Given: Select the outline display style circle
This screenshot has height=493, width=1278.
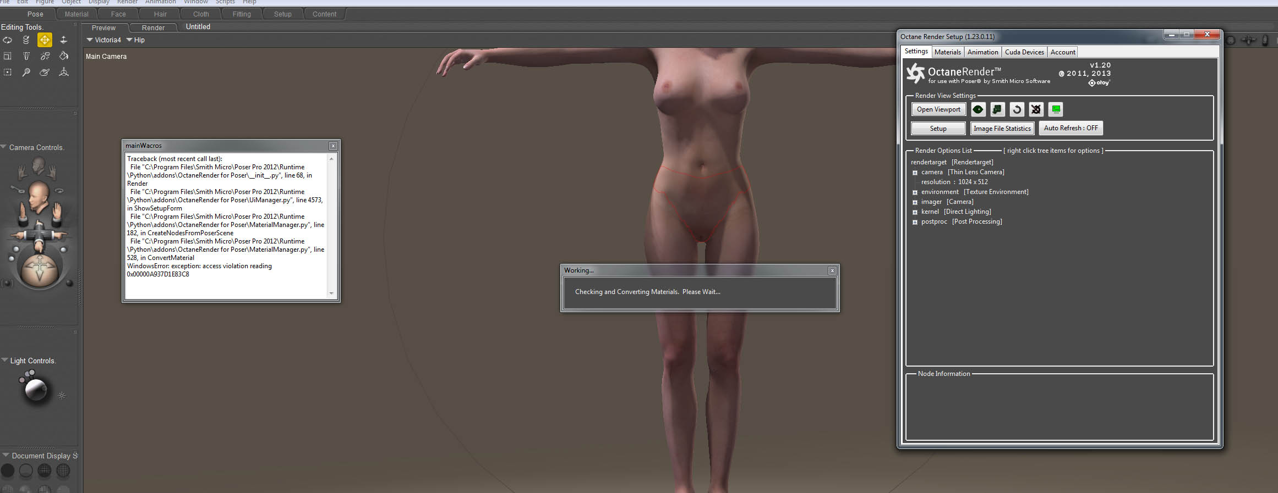Looking at the screenshot, I should 26,470.
